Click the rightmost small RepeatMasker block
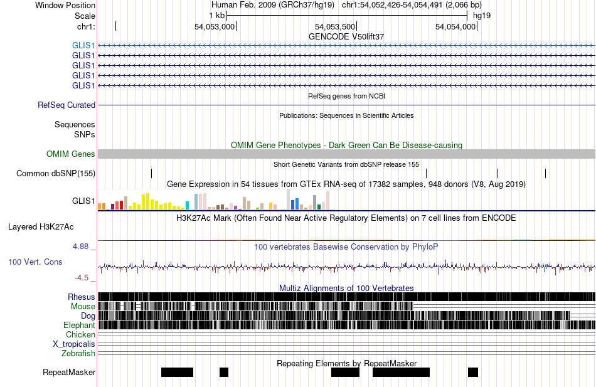596x387 pixels. point(473,372)
